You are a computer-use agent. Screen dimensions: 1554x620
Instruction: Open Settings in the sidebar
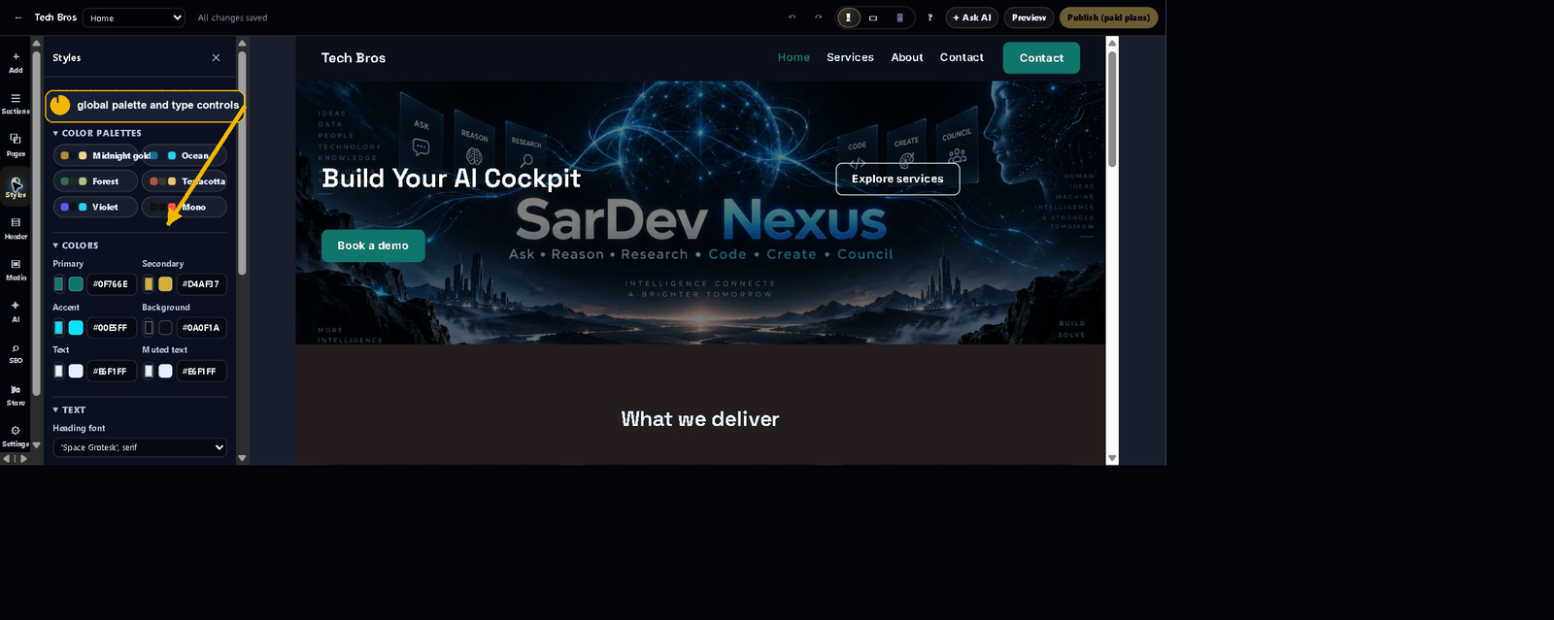coord(16,436)
